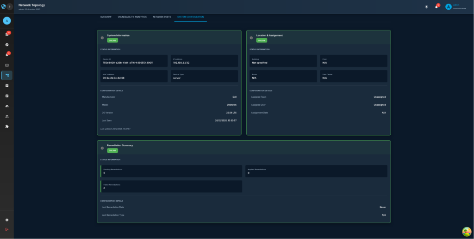Viewport: 474px width, 239px height.
Task: Switch to the Network Ports tab
Action: point(162,17)
